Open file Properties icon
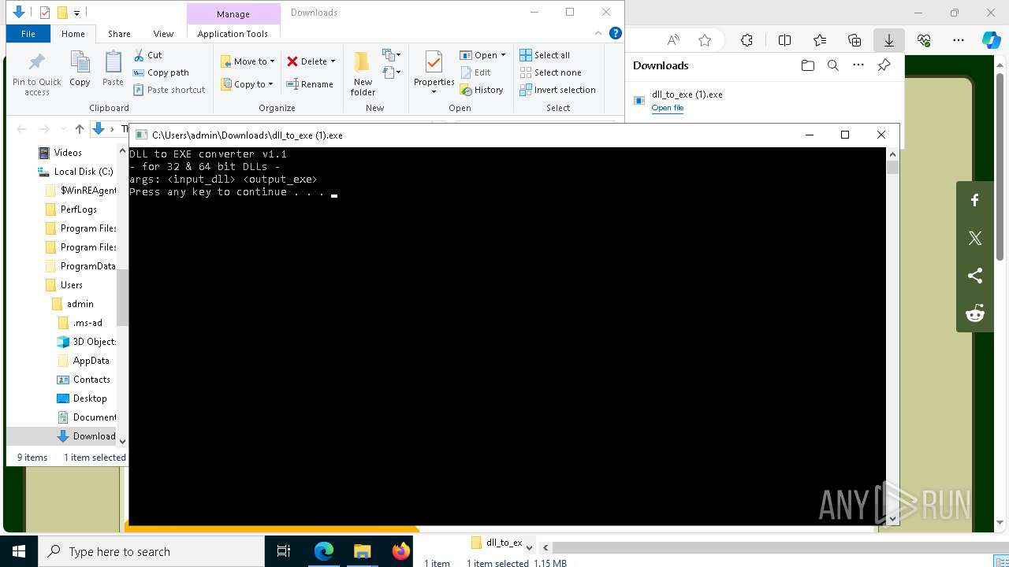The image size is (1009, 567). tap(434, 62)
